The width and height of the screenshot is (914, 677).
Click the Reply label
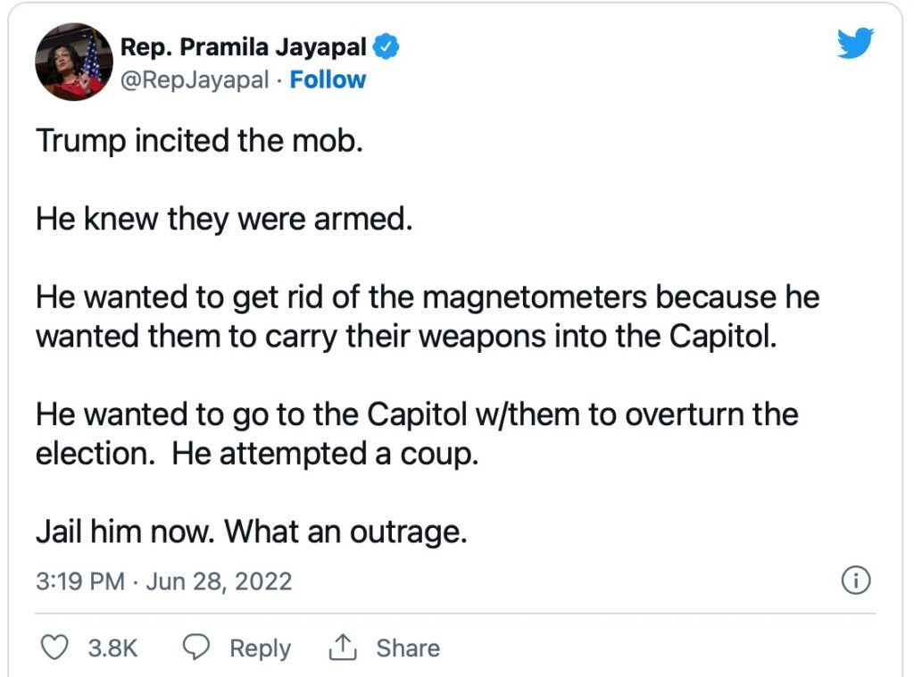tap(260, 648)
